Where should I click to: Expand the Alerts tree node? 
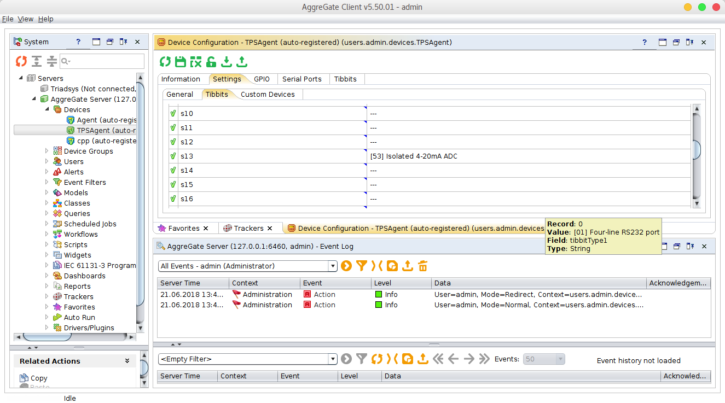pos(47,172)
